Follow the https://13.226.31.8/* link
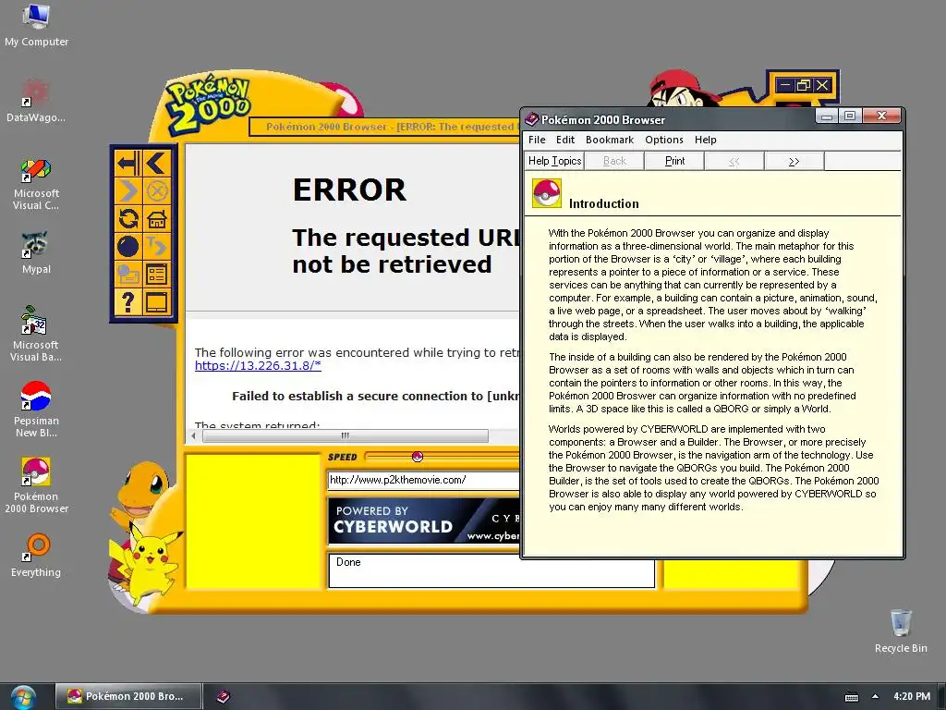946x710 pixels. point(258,365)
